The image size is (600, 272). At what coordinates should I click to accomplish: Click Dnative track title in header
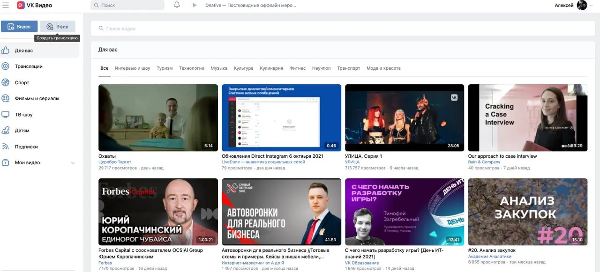coord(251,5)
